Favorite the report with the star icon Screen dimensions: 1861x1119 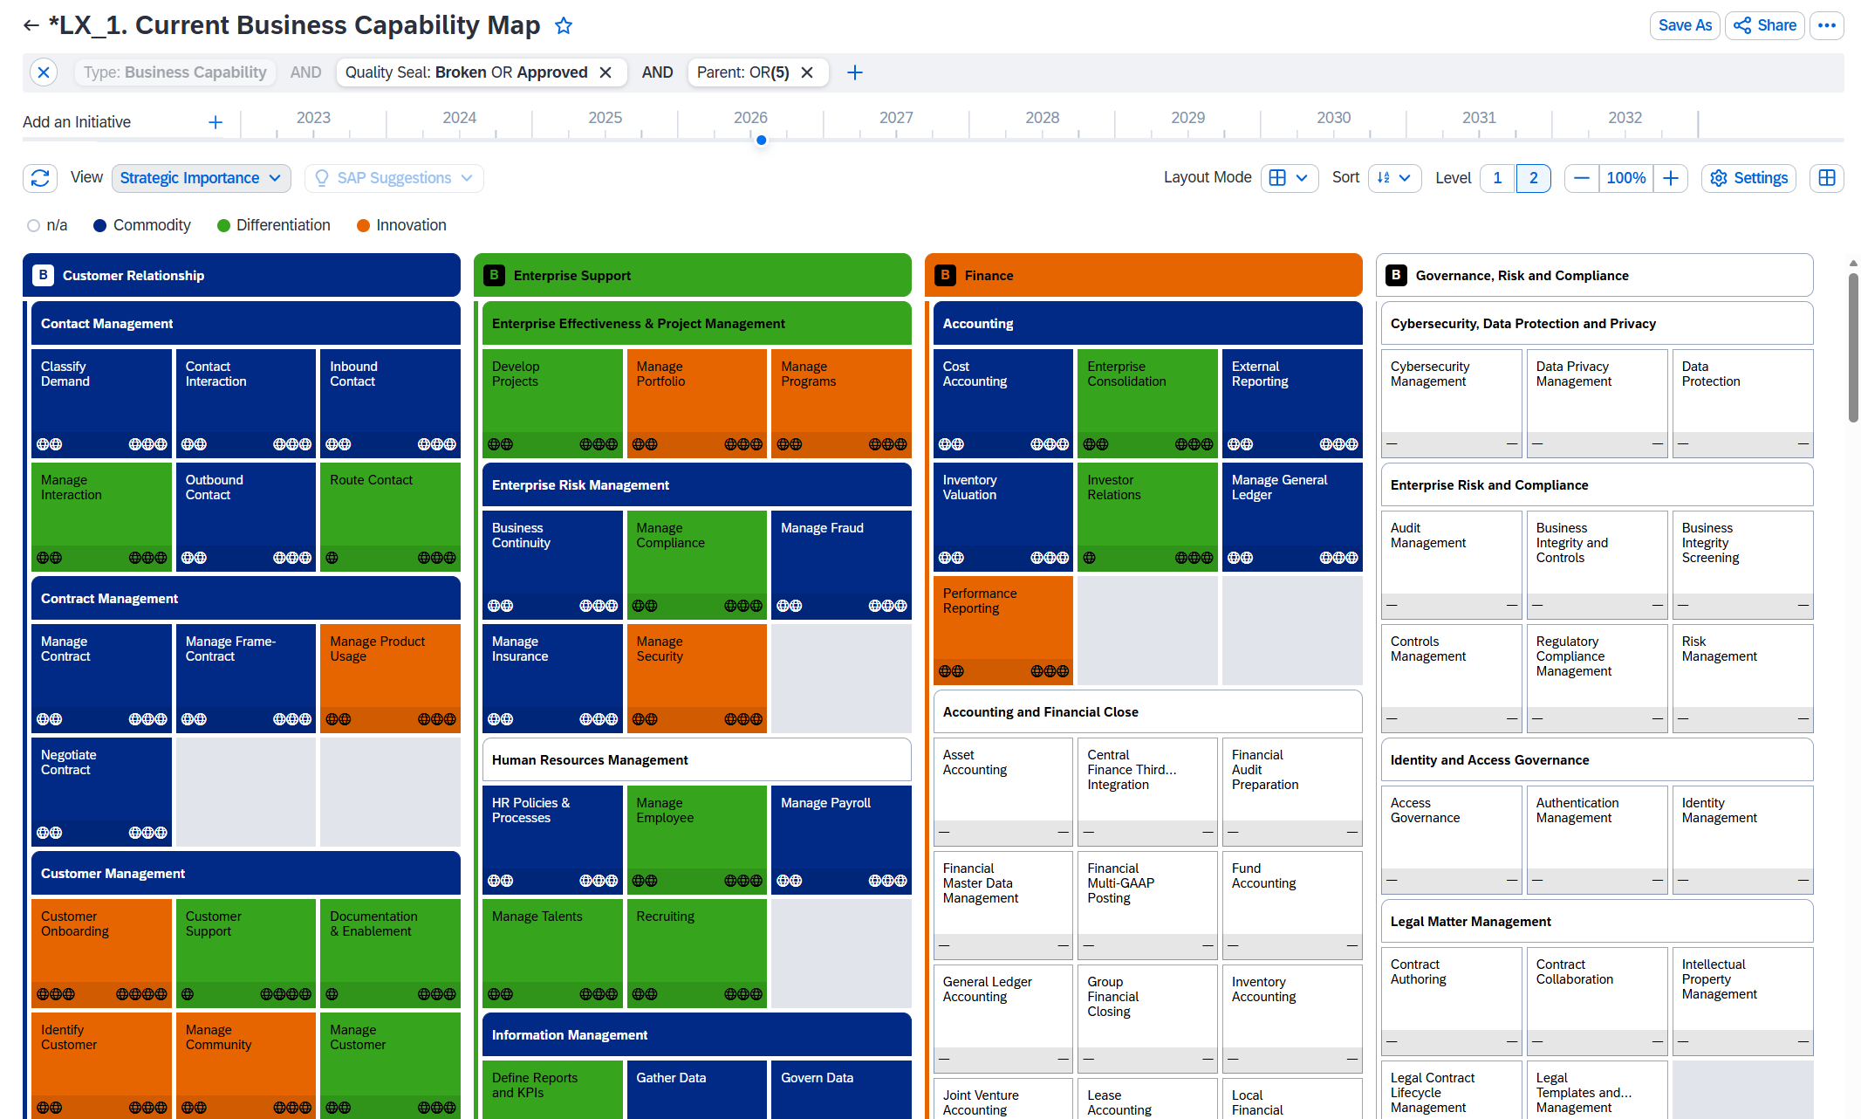564,25
